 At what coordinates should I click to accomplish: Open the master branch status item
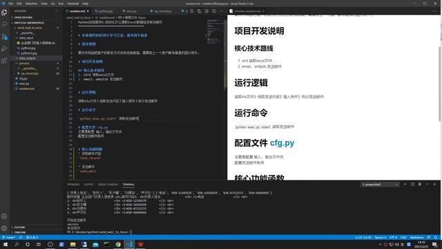(9, 237)
